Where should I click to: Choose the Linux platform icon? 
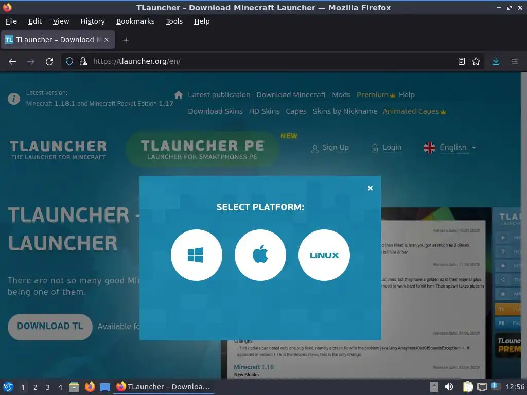click(x=324, y=255)
